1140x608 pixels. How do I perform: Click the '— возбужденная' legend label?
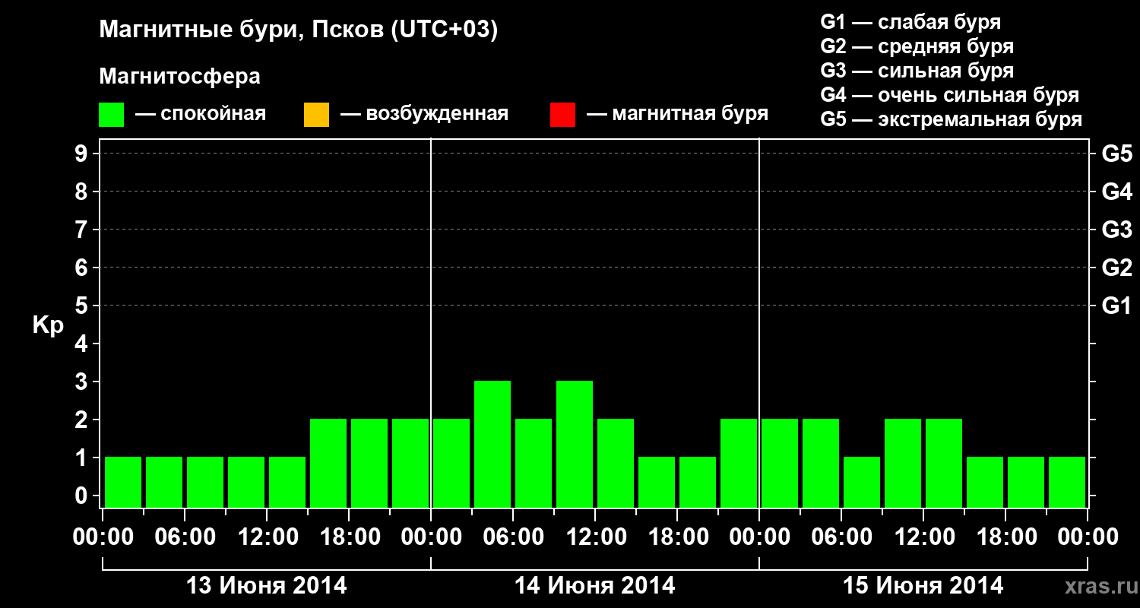tap(424, 115)
